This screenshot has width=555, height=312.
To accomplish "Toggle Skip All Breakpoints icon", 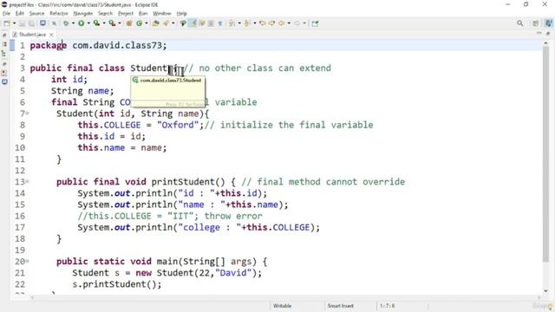I will click(x=54, y=23).
